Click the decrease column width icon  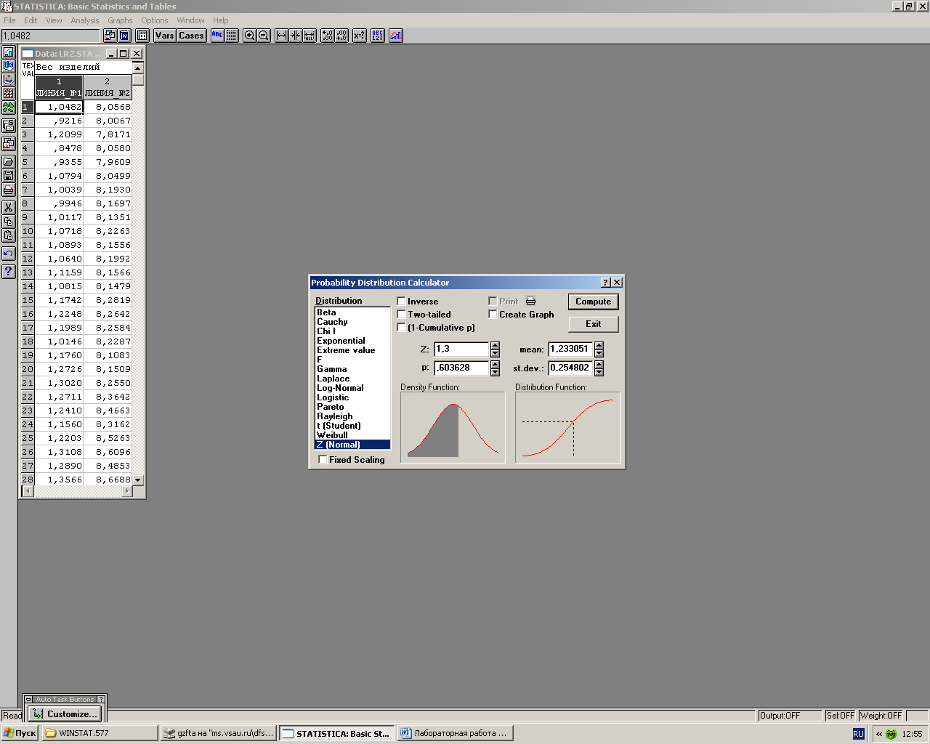(x=295, y=35)
